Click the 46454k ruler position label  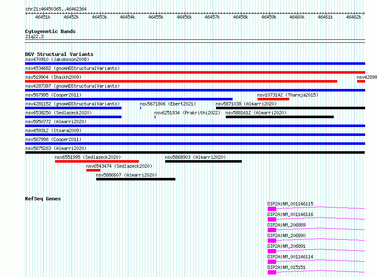click(x=128, y=17)
